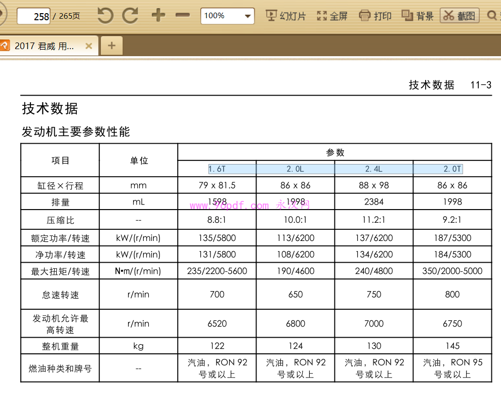This screenshot has width=501, height=408.
Task: Click the search magnifier icon
Action: (x=491, y=16)
